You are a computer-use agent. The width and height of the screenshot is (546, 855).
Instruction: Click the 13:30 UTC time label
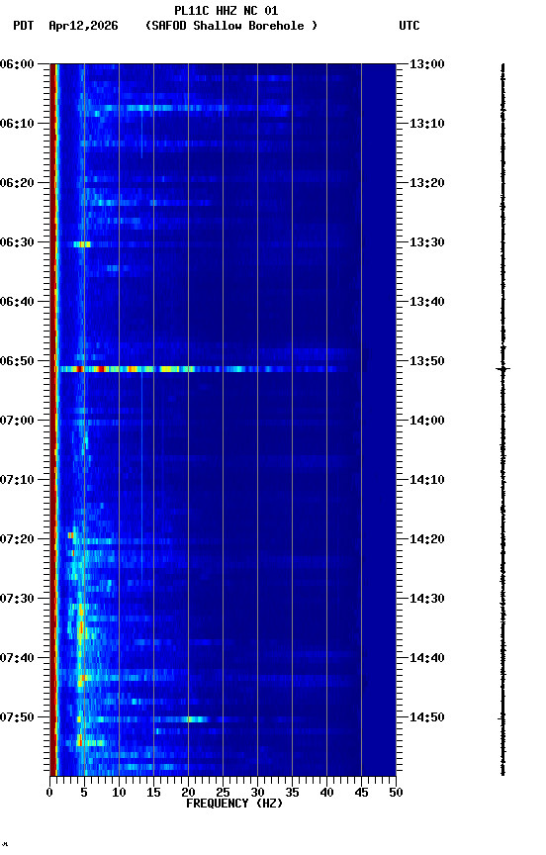tap(427, 242)
